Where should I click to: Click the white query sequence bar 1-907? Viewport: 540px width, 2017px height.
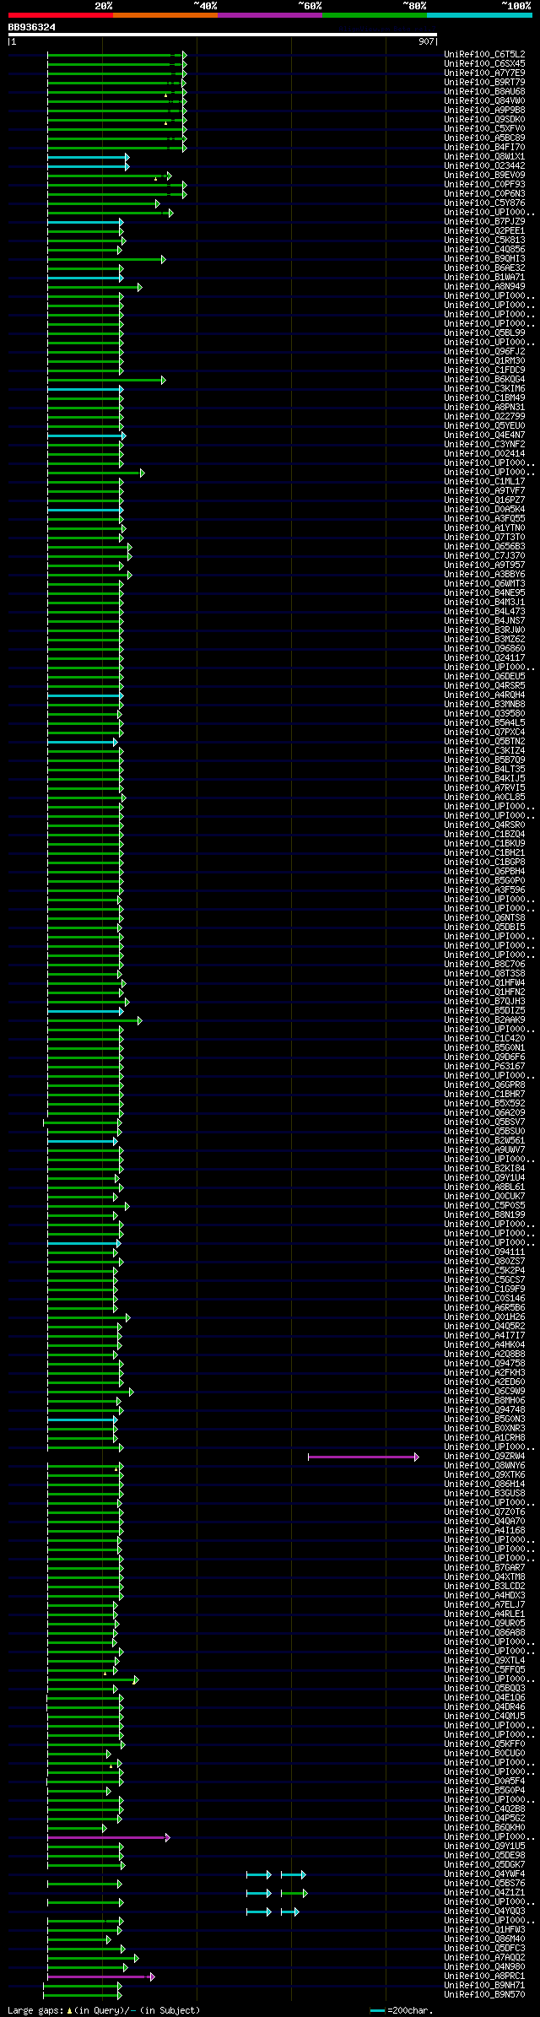point(223,35)
